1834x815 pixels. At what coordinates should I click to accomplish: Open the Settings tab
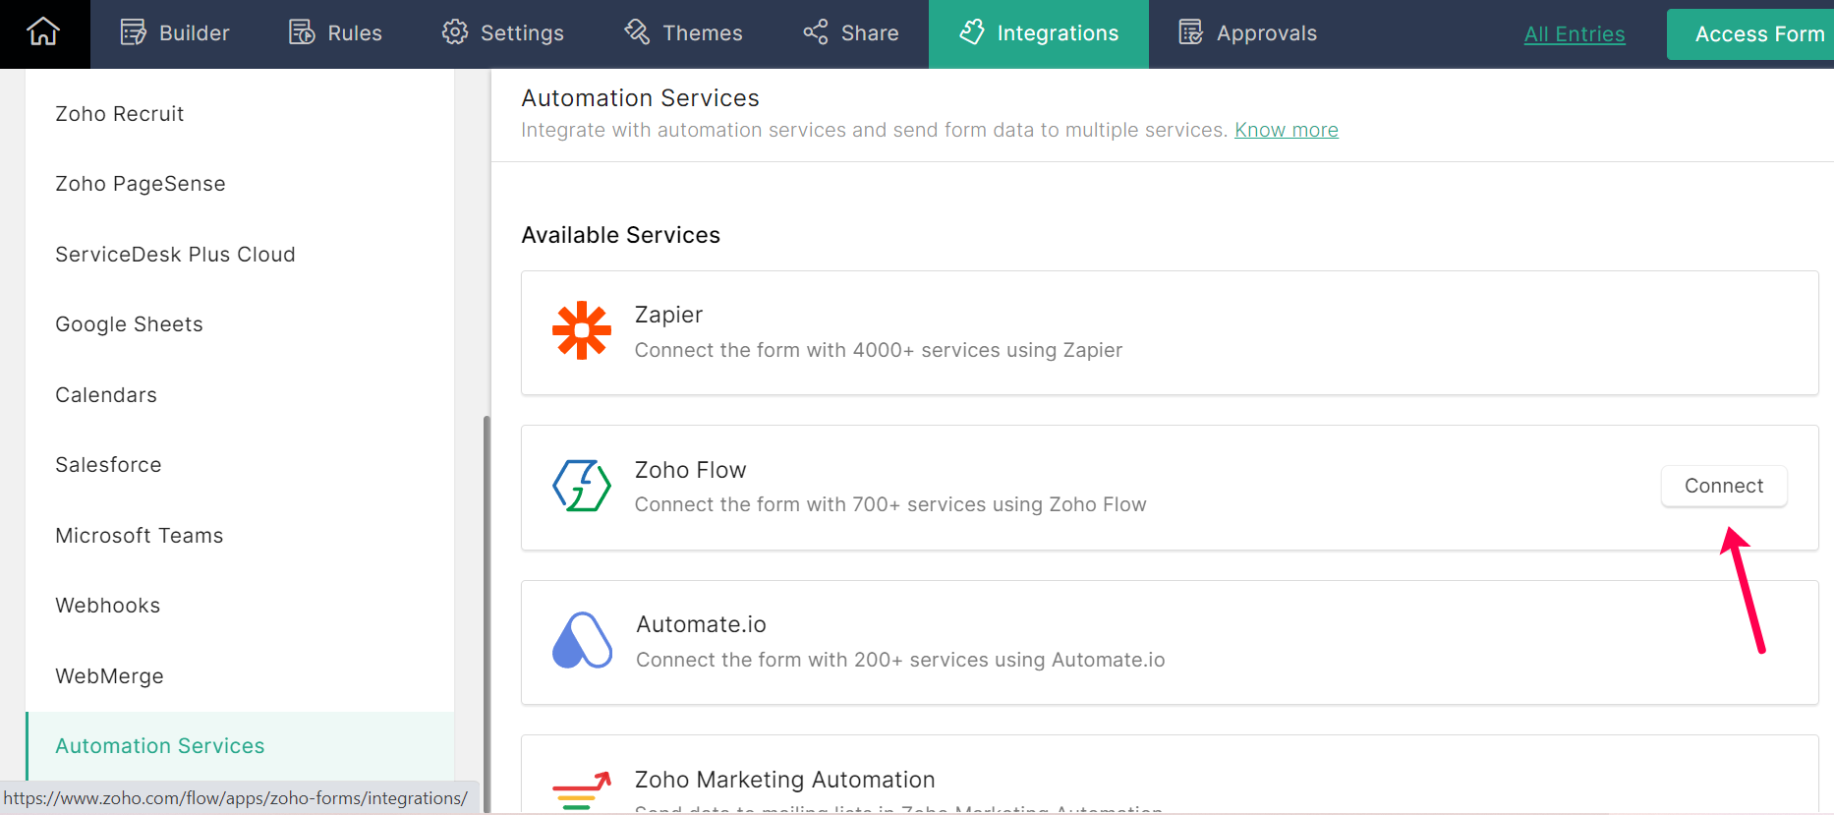502,33
